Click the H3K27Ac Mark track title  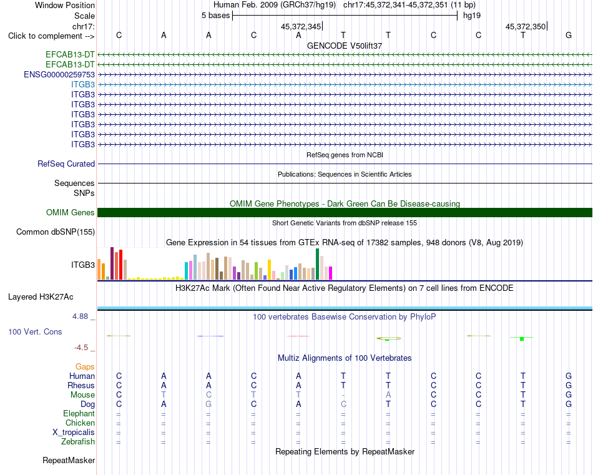click(x=345, y=288)
